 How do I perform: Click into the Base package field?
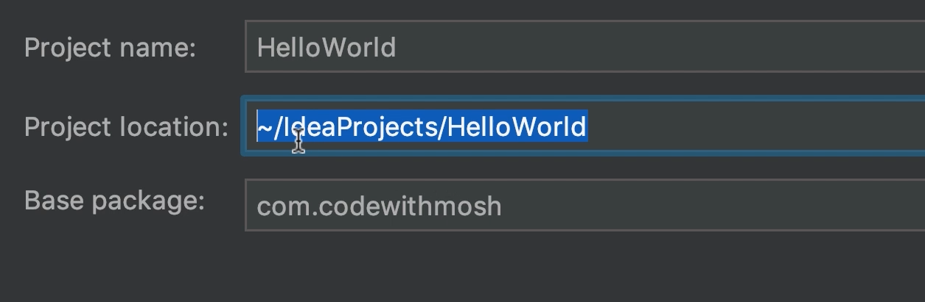click(x=582, y=206)
